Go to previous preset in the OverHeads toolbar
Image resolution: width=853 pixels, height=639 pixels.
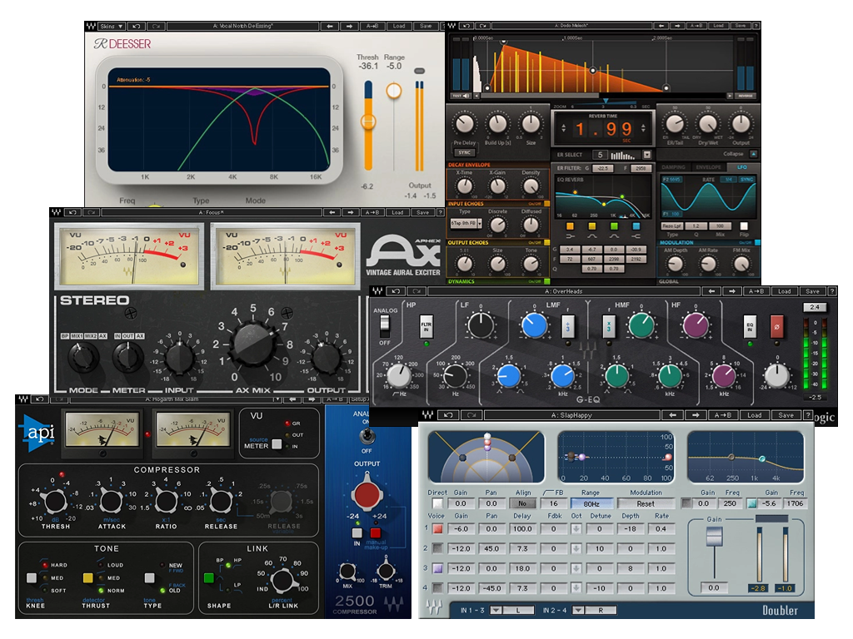711,291
